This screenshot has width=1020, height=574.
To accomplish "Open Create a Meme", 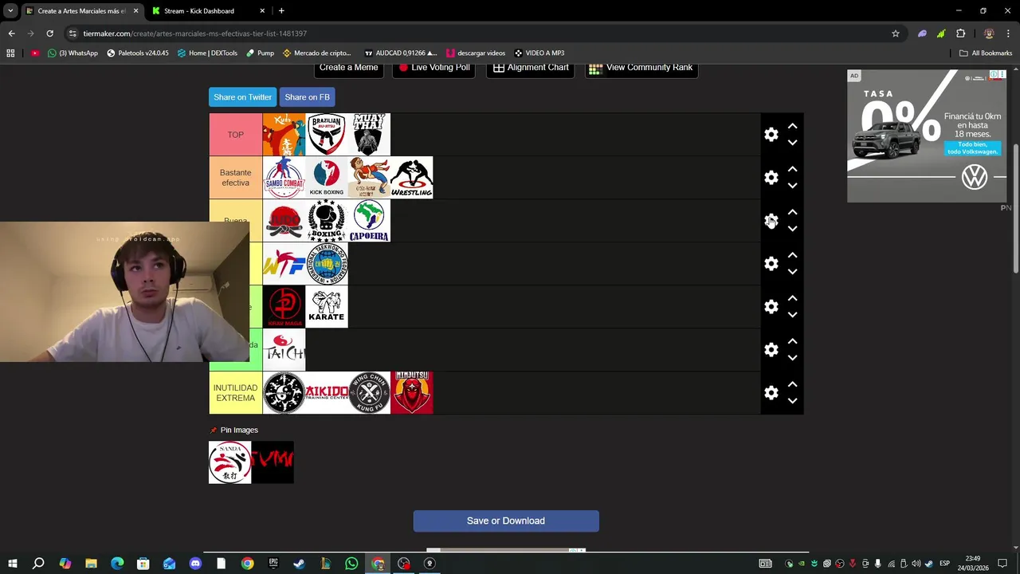I will coord(348,68).
